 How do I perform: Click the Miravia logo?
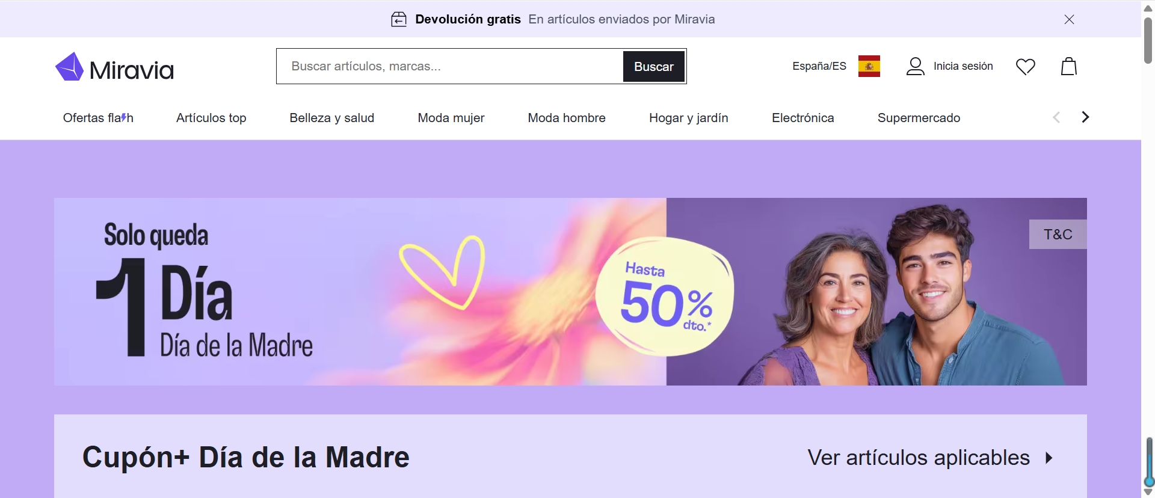114,67
